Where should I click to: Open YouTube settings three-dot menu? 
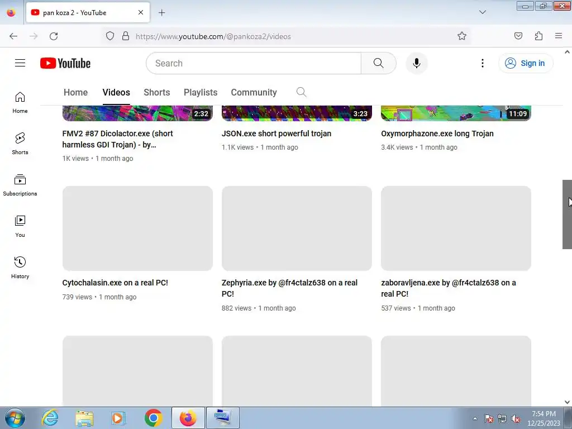click(x=482, y=63)
